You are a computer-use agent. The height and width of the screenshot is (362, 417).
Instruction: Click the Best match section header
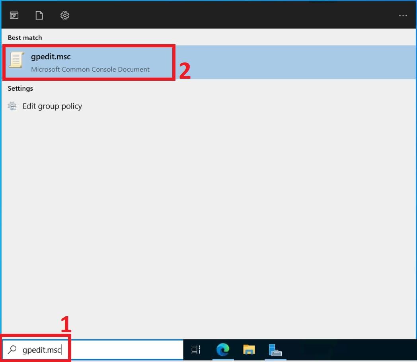(25, 38)
